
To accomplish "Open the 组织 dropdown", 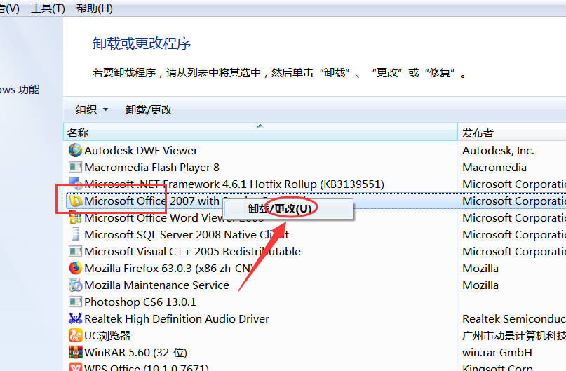I will click(x=92, y=109).
